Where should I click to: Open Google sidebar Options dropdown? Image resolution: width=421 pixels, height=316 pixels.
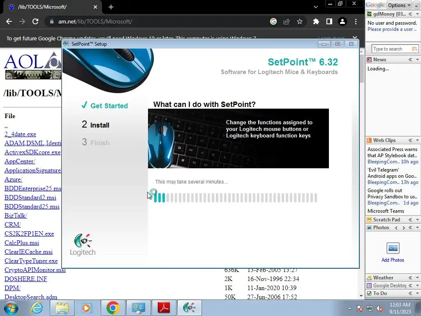[399, 5]
